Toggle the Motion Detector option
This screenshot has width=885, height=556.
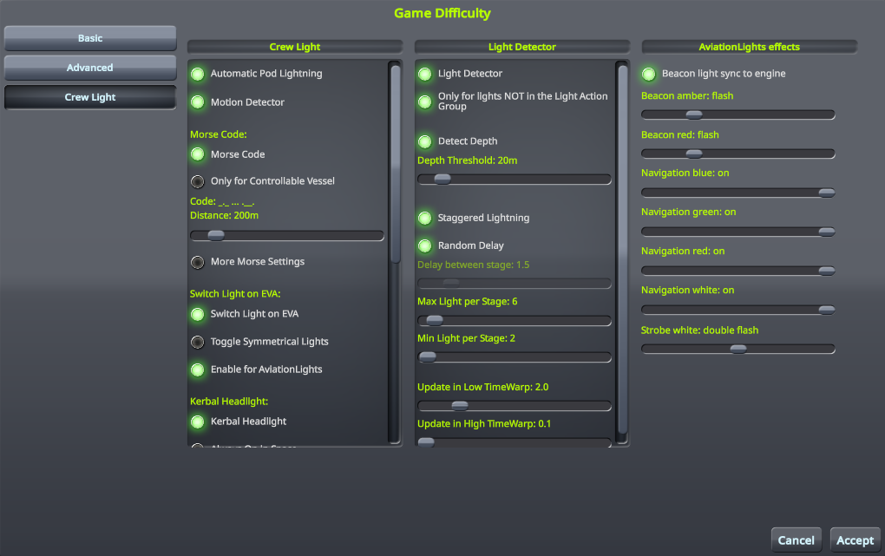(198, 102)
